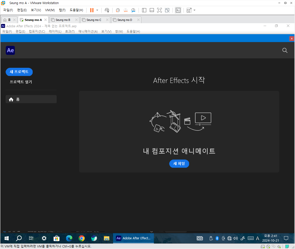Enter full screen mode in VMware
Screen dimensions: 295x249
click(x=159, y=10)
